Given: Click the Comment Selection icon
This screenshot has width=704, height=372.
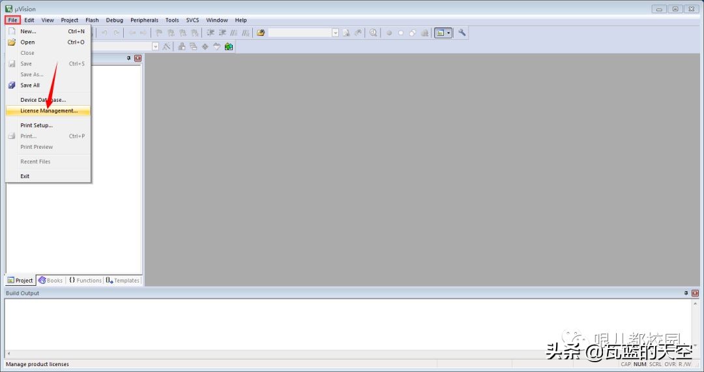Looking at the screenshot, I should click(233, 33).
